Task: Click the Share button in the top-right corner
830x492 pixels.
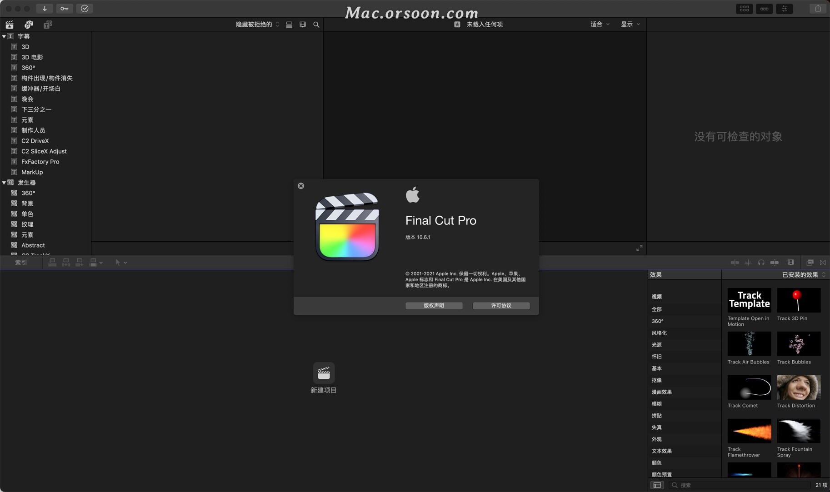Action: click(817, 8)
